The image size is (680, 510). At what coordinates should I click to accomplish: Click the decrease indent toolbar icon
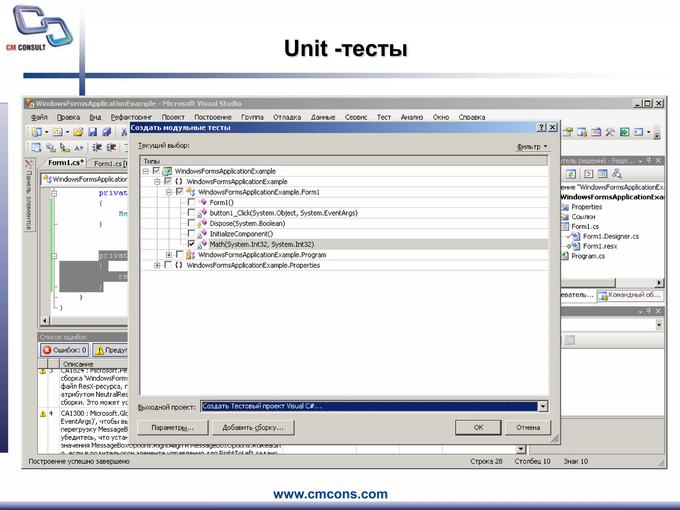pyautogui.click(x=97, y=147)
